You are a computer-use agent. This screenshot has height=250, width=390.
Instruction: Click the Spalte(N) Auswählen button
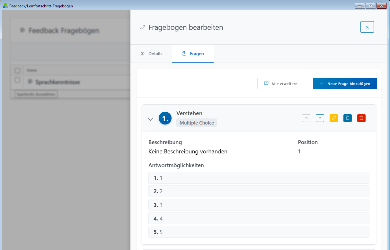point(36,94)
